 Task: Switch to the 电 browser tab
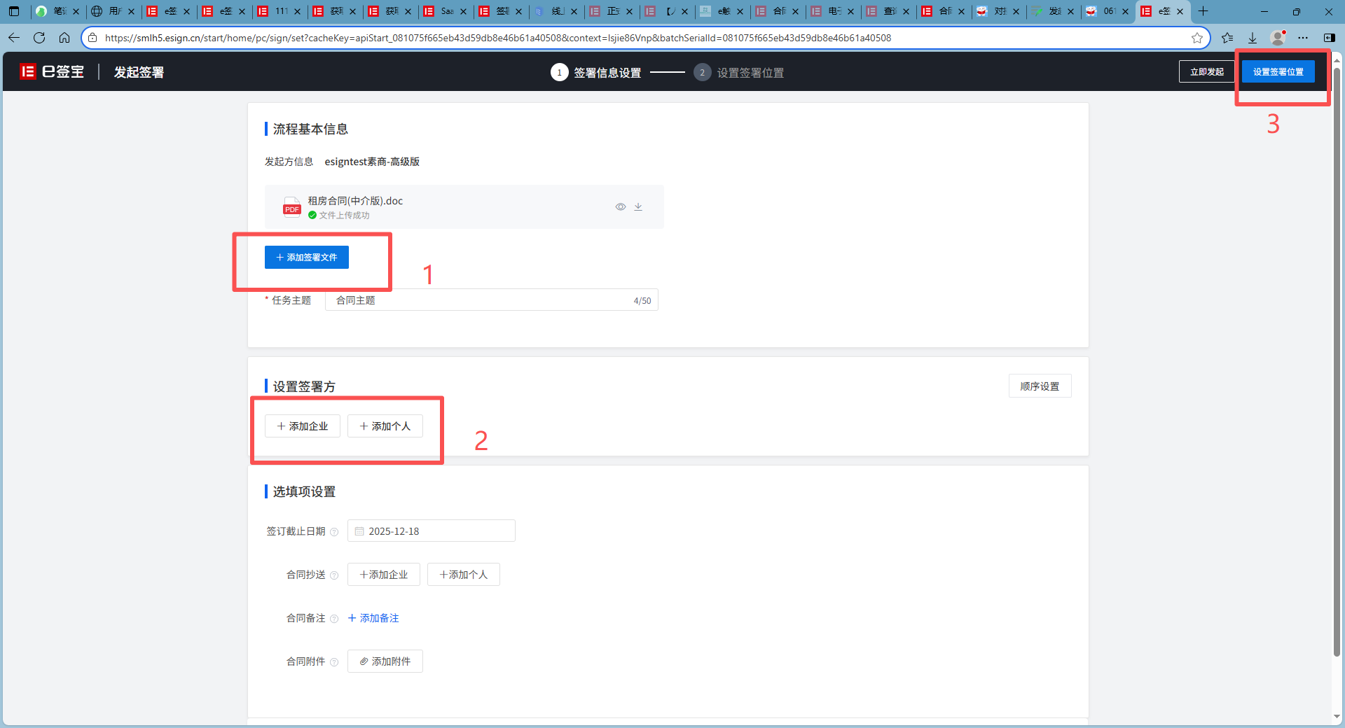[x=833, y=11]
